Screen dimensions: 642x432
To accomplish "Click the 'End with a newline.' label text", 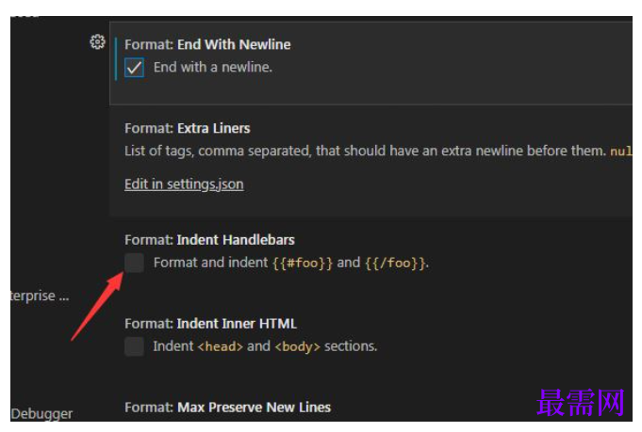I will (213, 67).
